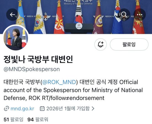Screen dimensions: 152x124
Task: Open the three-dot more options menu
Action: coord(140,15)
